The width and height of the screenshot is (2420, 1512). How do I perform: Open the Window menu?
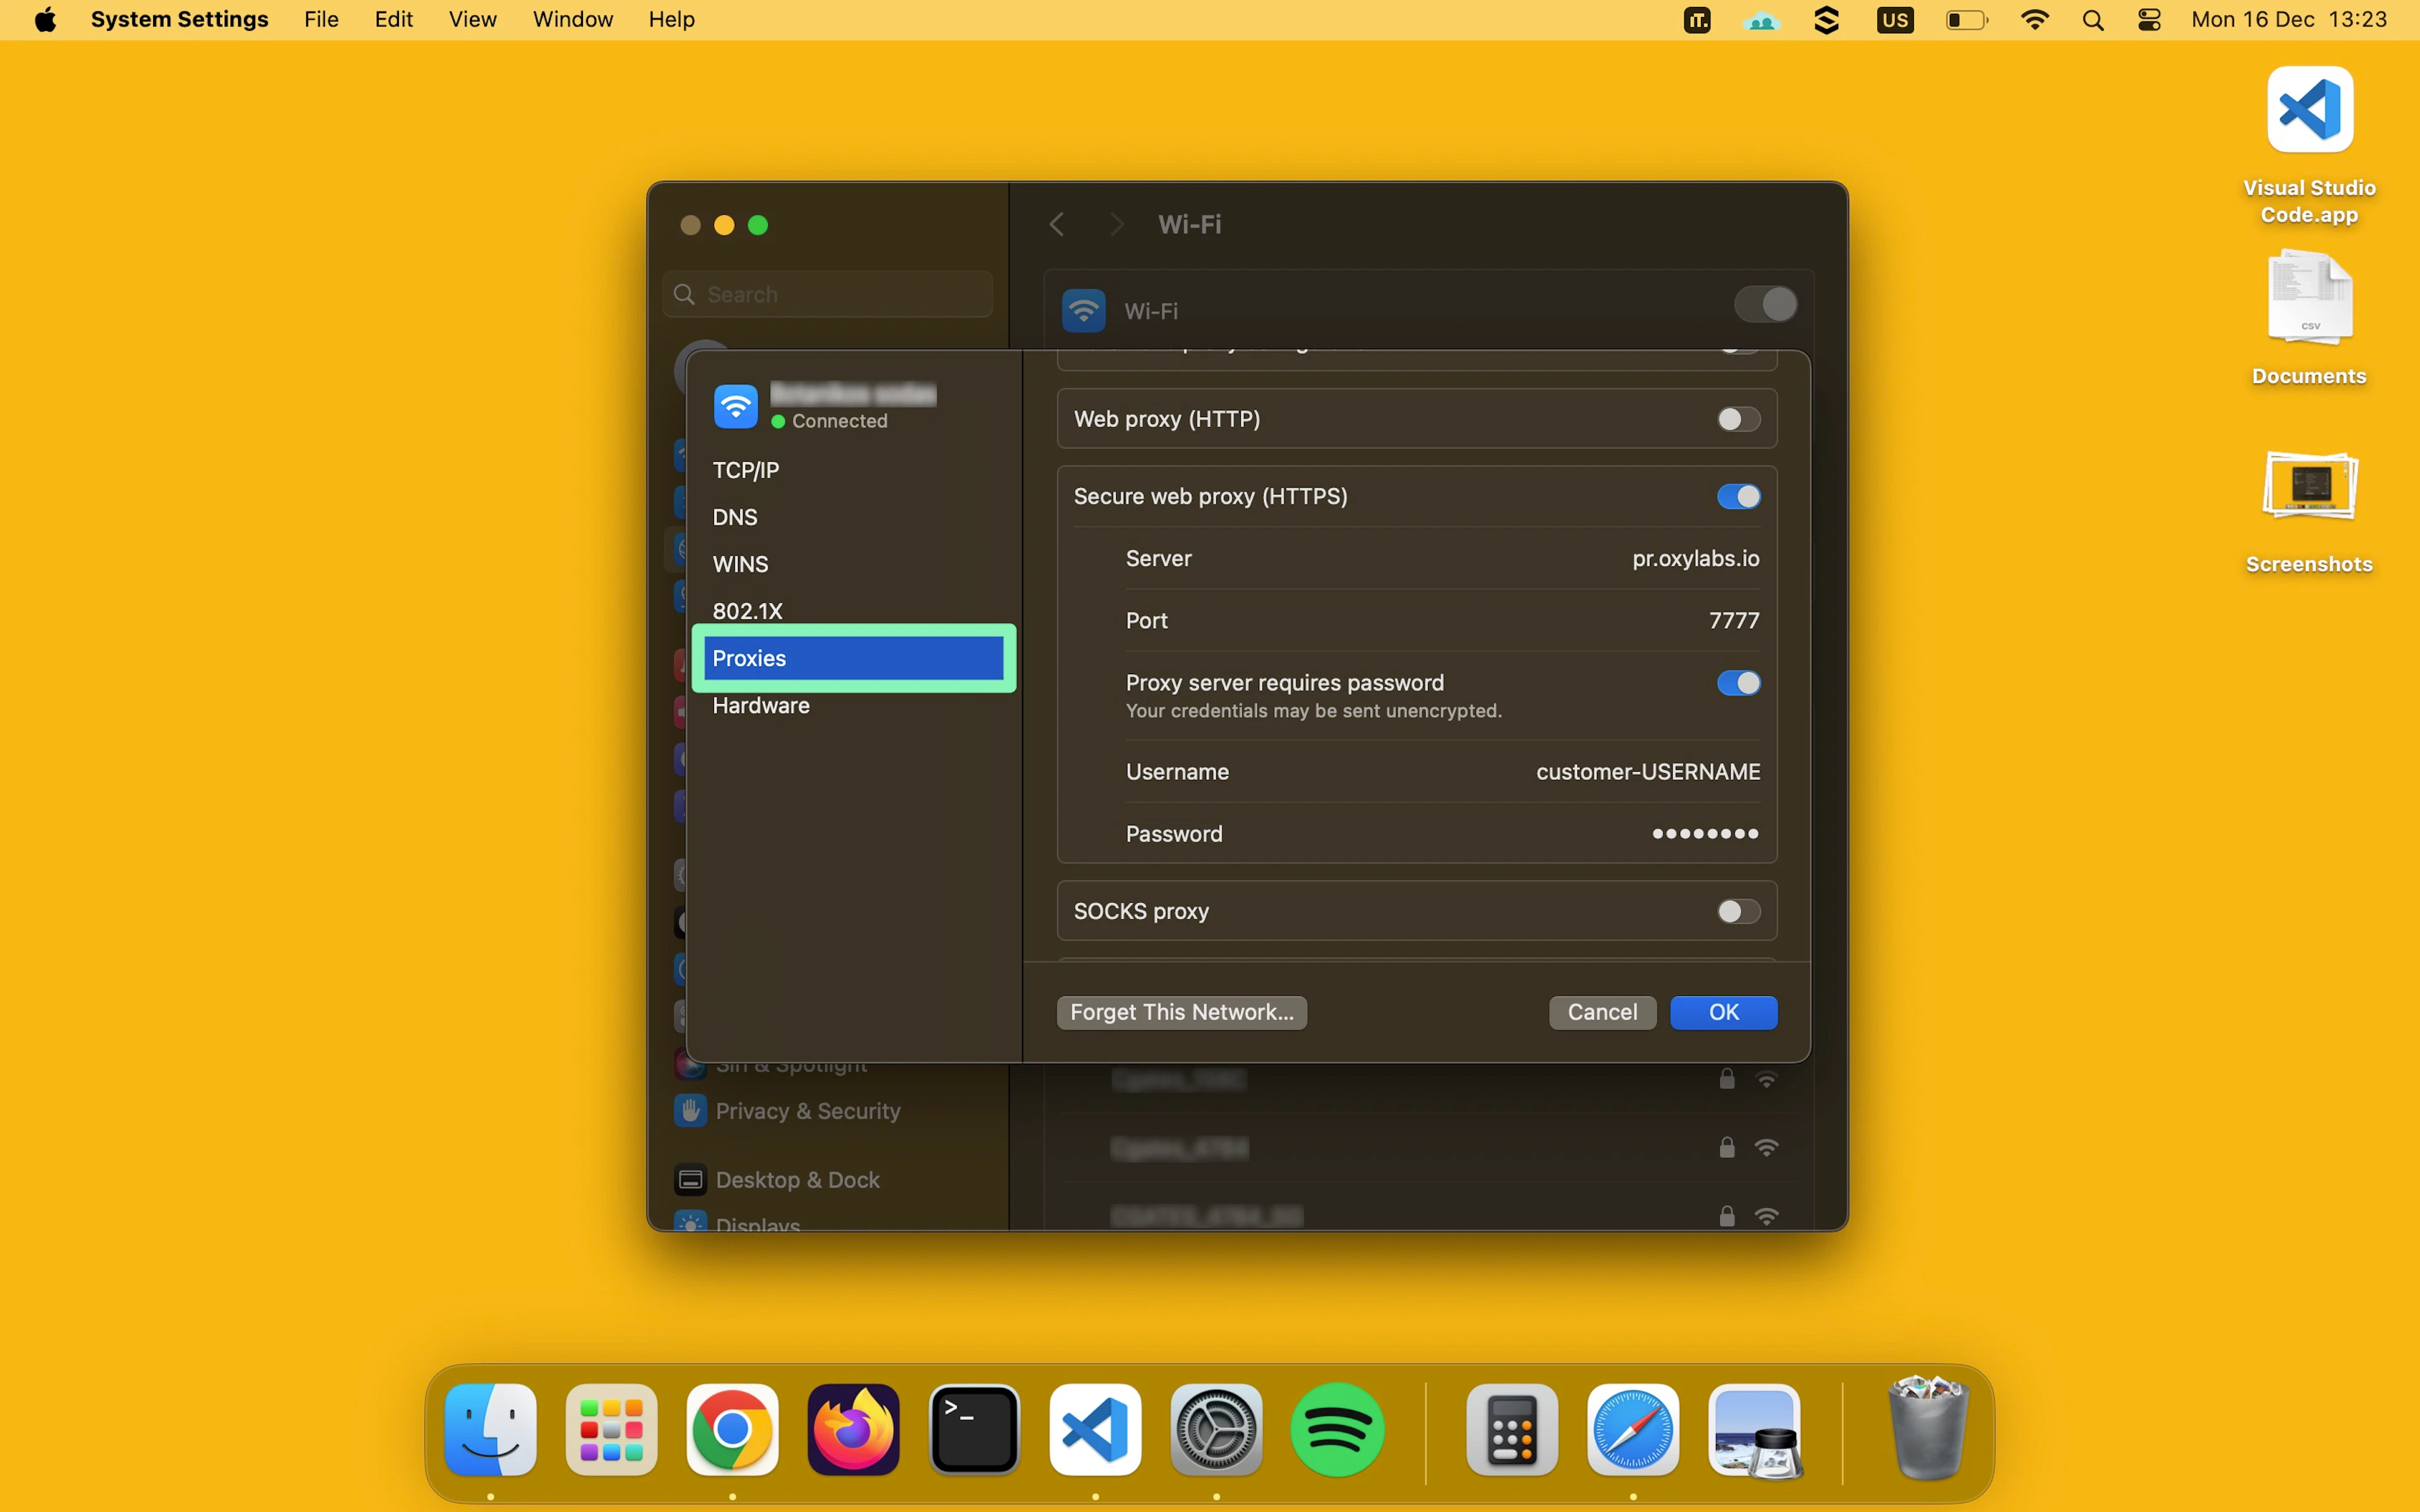(572, 19)
